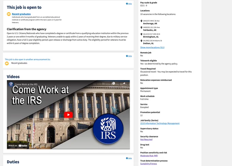Open Help link in the 'also open in another announcement' card
This screenshot has height=166, width=232.
point(129,56)
